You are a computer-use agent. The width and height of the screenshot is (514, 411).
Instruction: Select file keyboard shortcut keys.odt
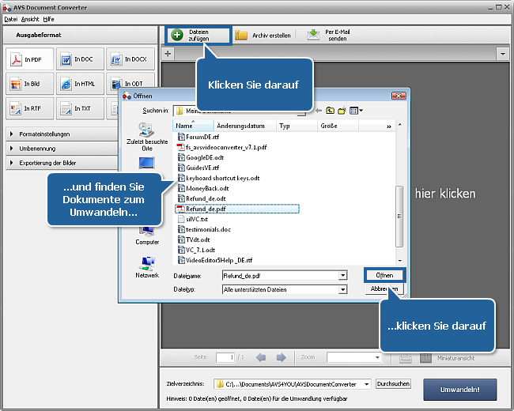[x=218, y=178]
